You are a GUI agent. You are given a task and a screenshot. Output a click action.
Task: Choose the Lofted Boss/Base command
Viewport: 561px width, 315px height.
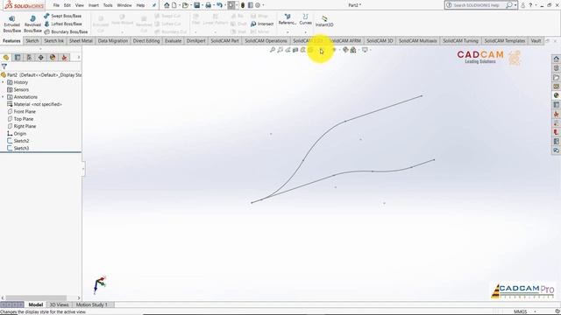(62, 24)
